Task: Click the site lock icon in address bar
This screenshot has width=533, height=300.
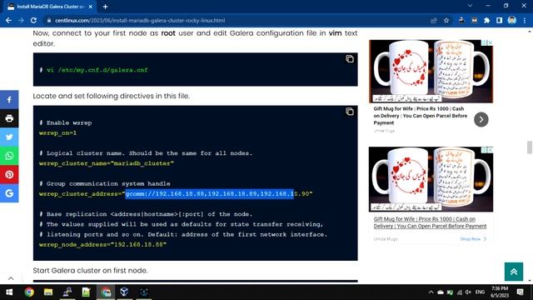Action: (49, 20)
